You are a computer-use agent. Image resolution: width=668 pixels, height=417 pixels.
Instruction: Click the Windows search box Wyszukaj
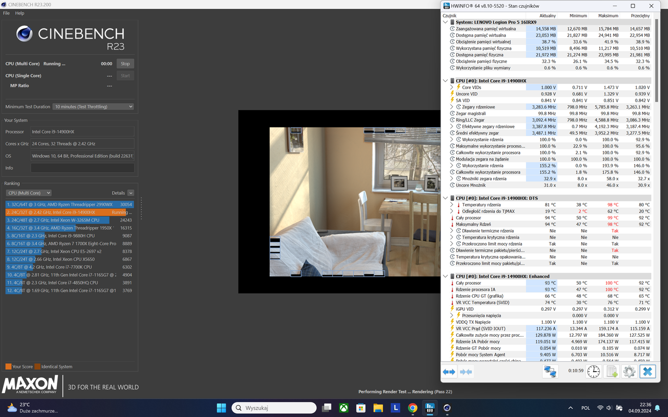click(x=274, y=408)
